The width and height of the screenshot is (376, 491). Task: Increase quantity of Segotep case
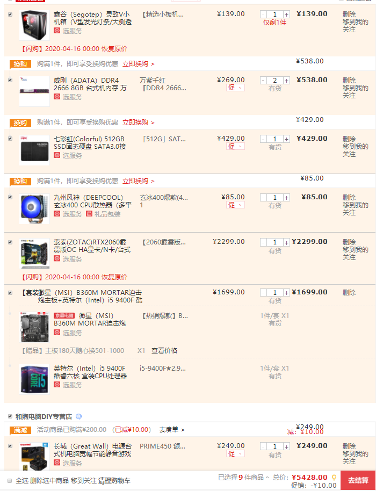coord(286,15)
